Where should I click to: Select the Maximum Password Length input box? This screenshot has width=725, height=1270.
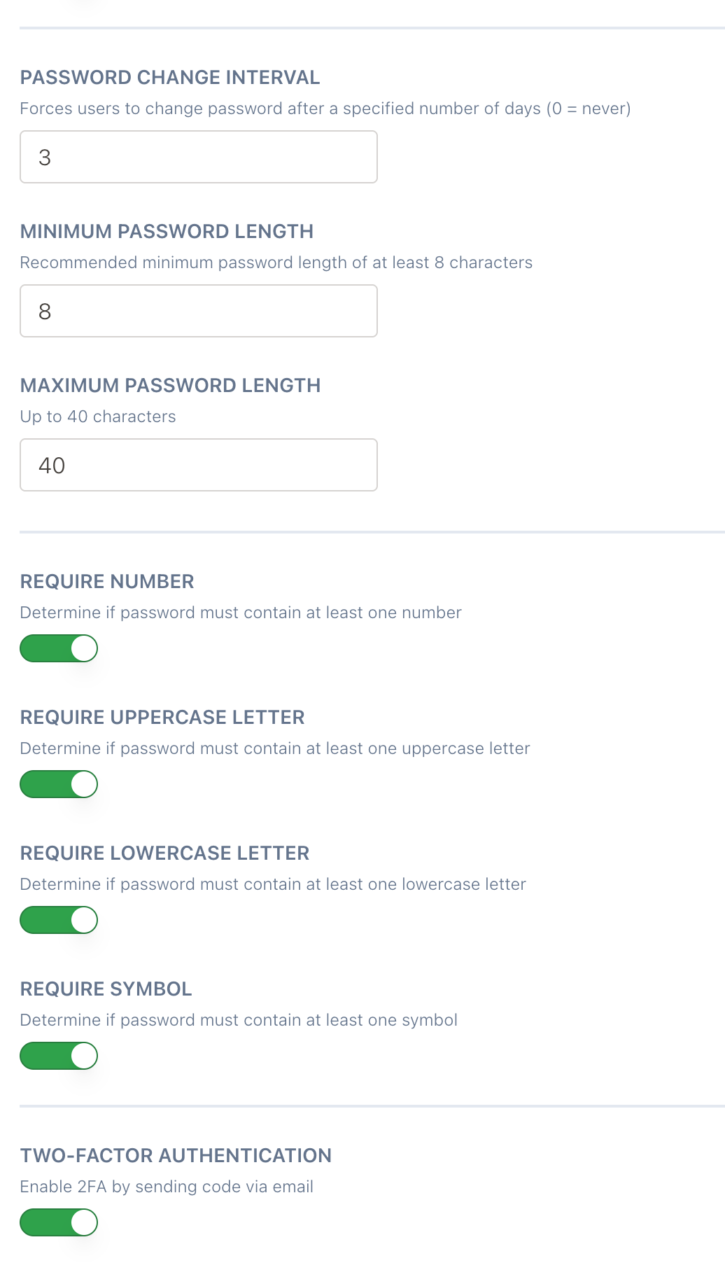pos(198,465)
